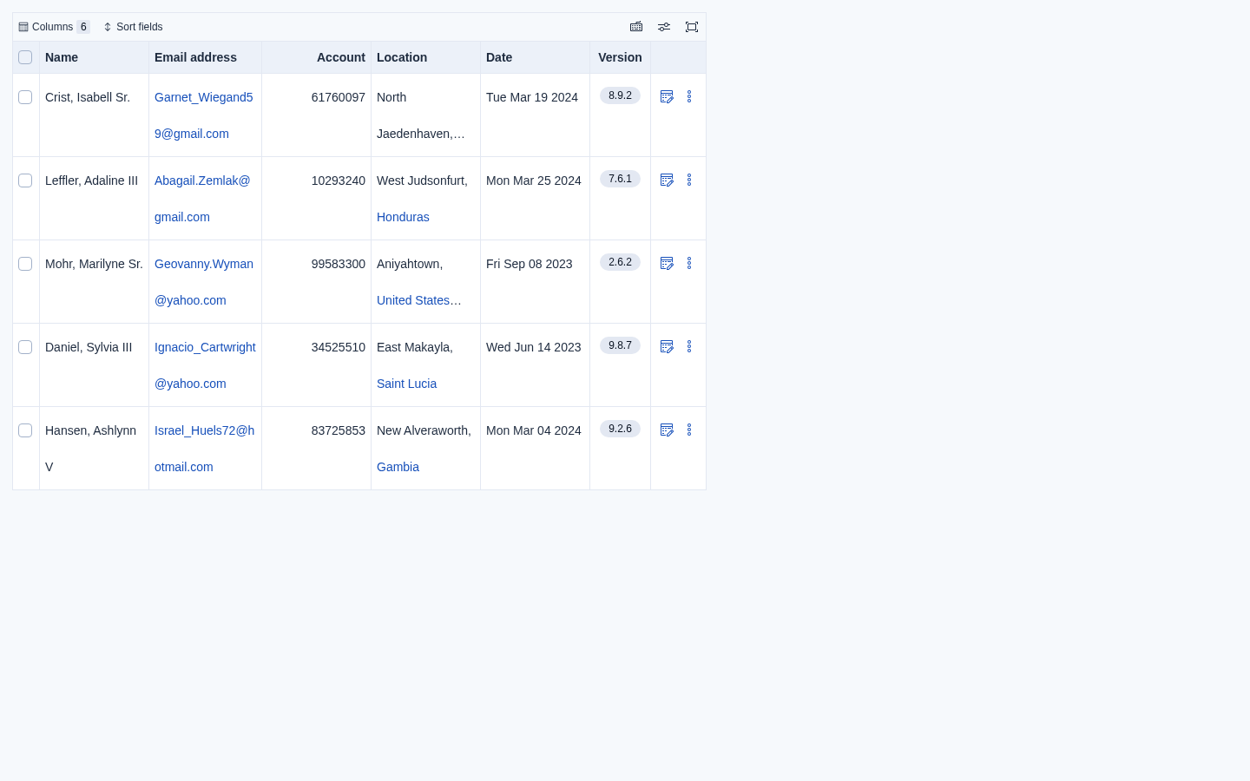Viewport: 1250px width, 781px height.
Task: Sort by the Email address column header
Action: (x=205, y=57)
